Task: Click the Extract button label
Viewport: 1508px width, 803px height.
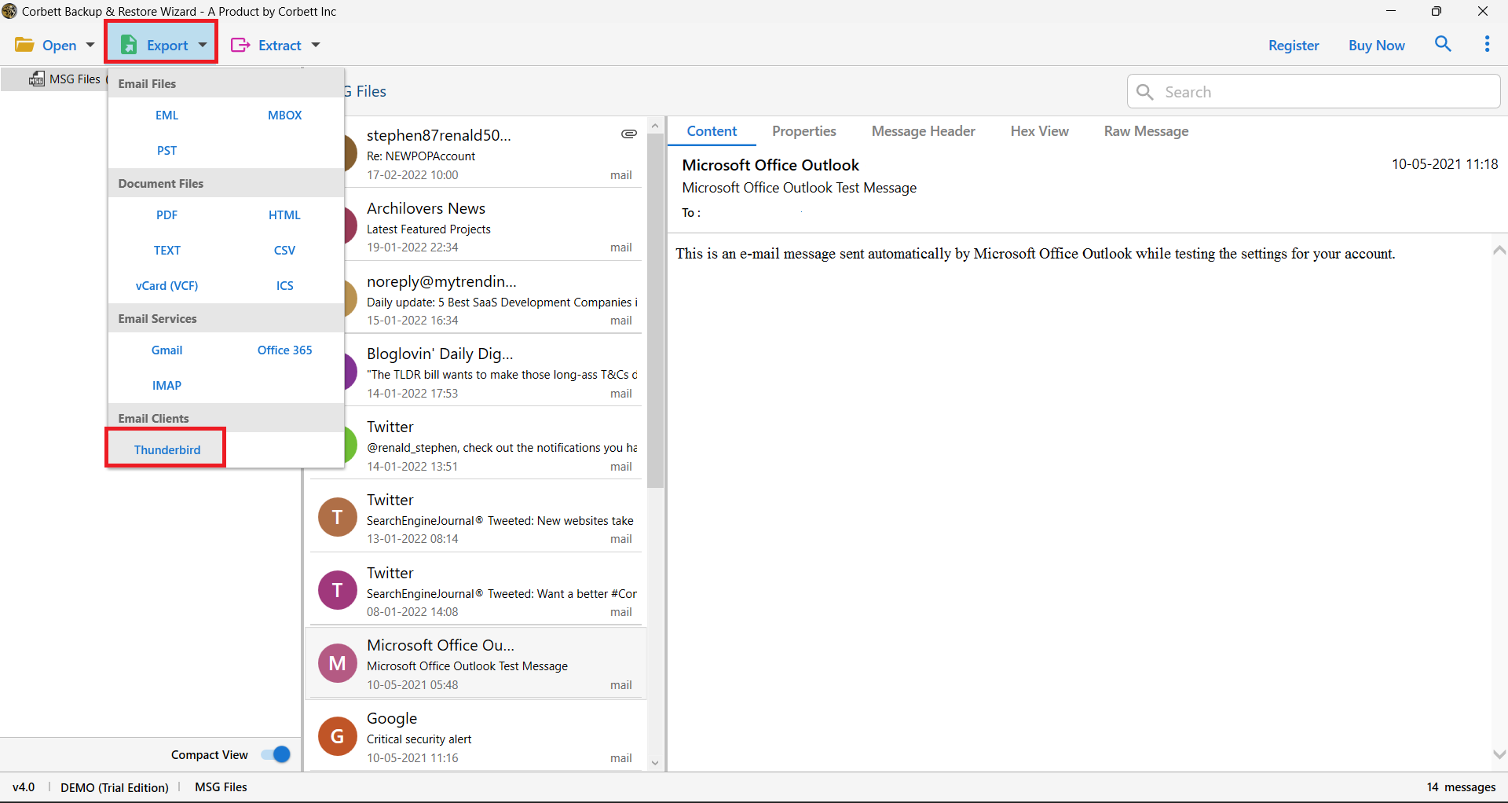Action: tap(280, 45)
